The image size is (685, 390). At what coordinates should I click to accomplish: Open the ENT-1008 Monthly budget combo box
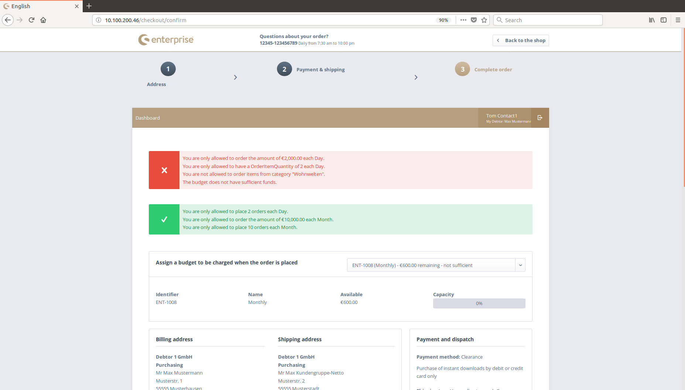pyautogui.click(x=431, y=265)
